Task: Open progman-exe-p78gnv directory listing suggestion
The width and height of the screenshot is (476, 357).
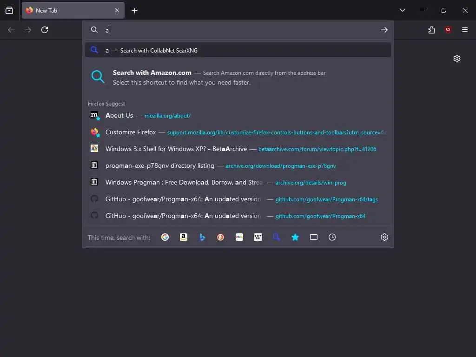Action: [238, 165]
